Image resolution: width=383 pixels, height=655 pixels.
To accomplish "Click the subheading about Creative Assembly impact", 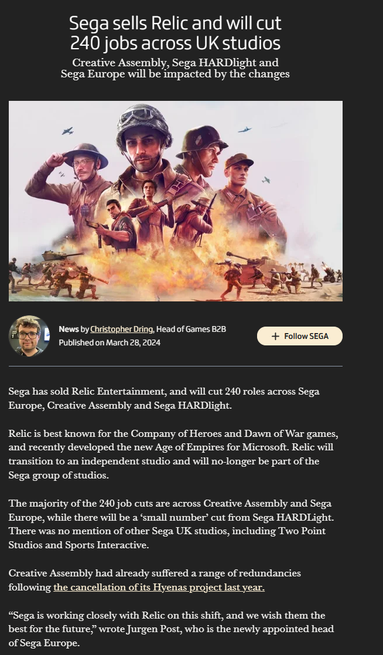I will [x=175, y=68].
